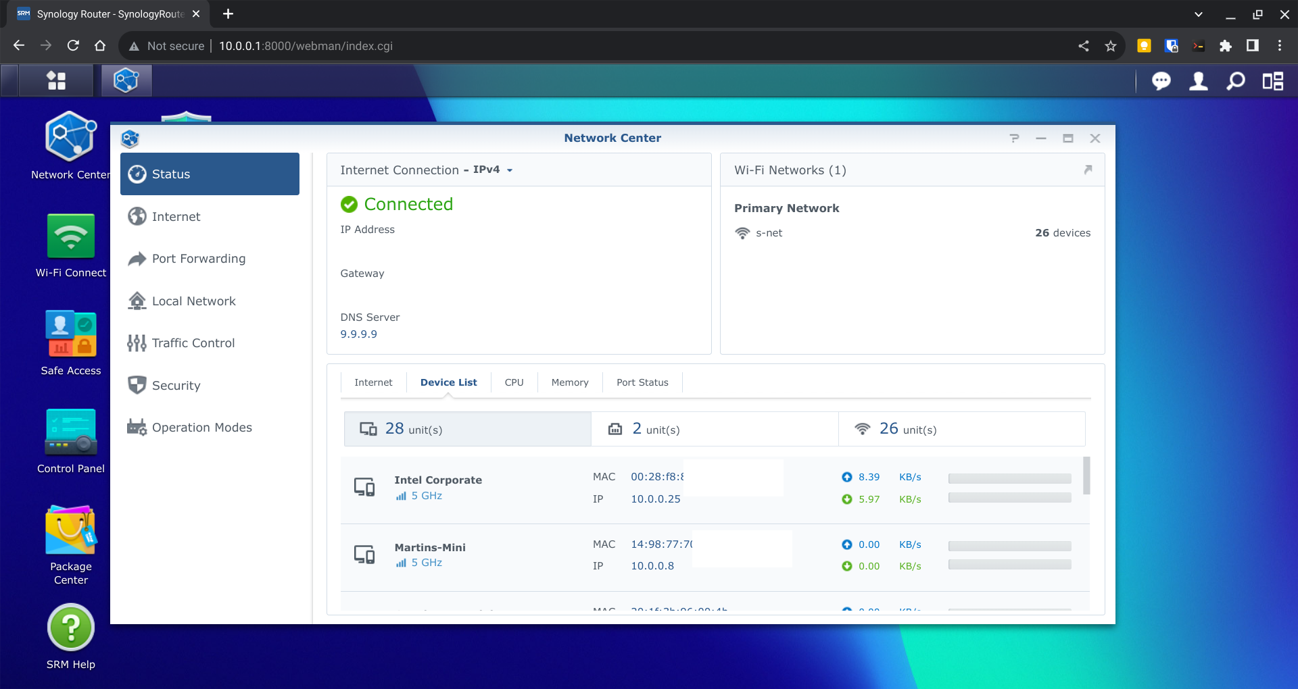Open the Port Status tab
Screen dimensions: 1298x689
pyautogui.click(x=642, y=382)
